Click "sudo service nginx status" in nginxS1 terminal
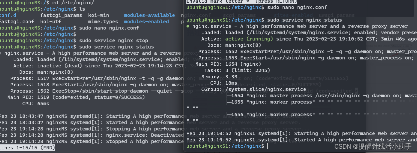This screenshot has width=417, height=153. click(305, 20)
